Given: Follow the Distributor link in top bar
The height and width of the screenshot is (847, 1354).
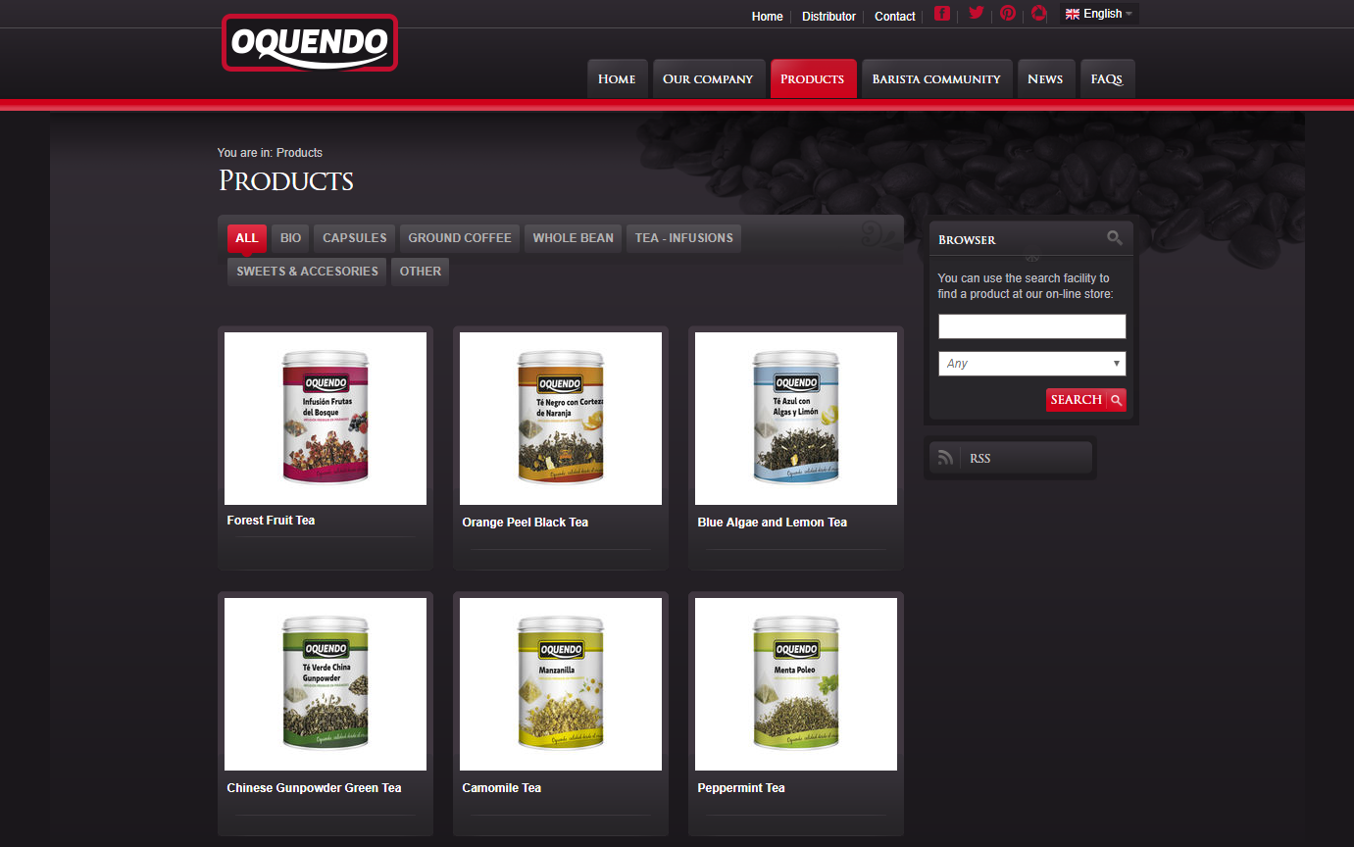Looking at the screenshot, I should [x=828, y=17].
